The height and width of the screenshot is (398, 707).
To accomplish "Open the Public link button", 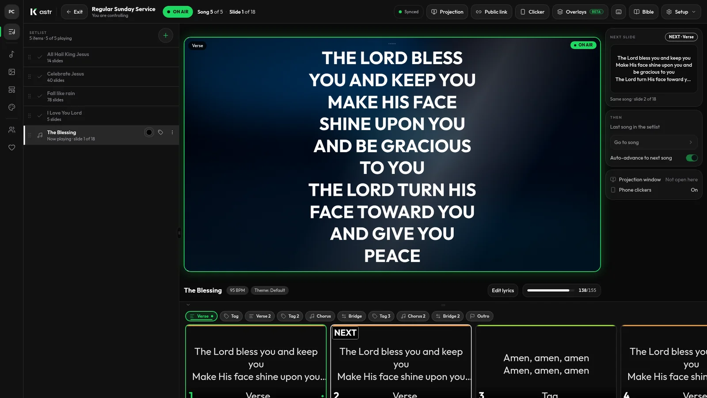I will coord(491,12).
